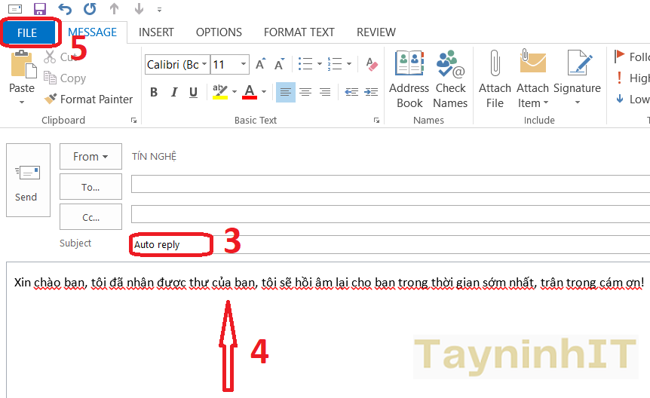This screenshot has height=398, width=650.
Task: Apply the red font color
Action: click(249, 93)
